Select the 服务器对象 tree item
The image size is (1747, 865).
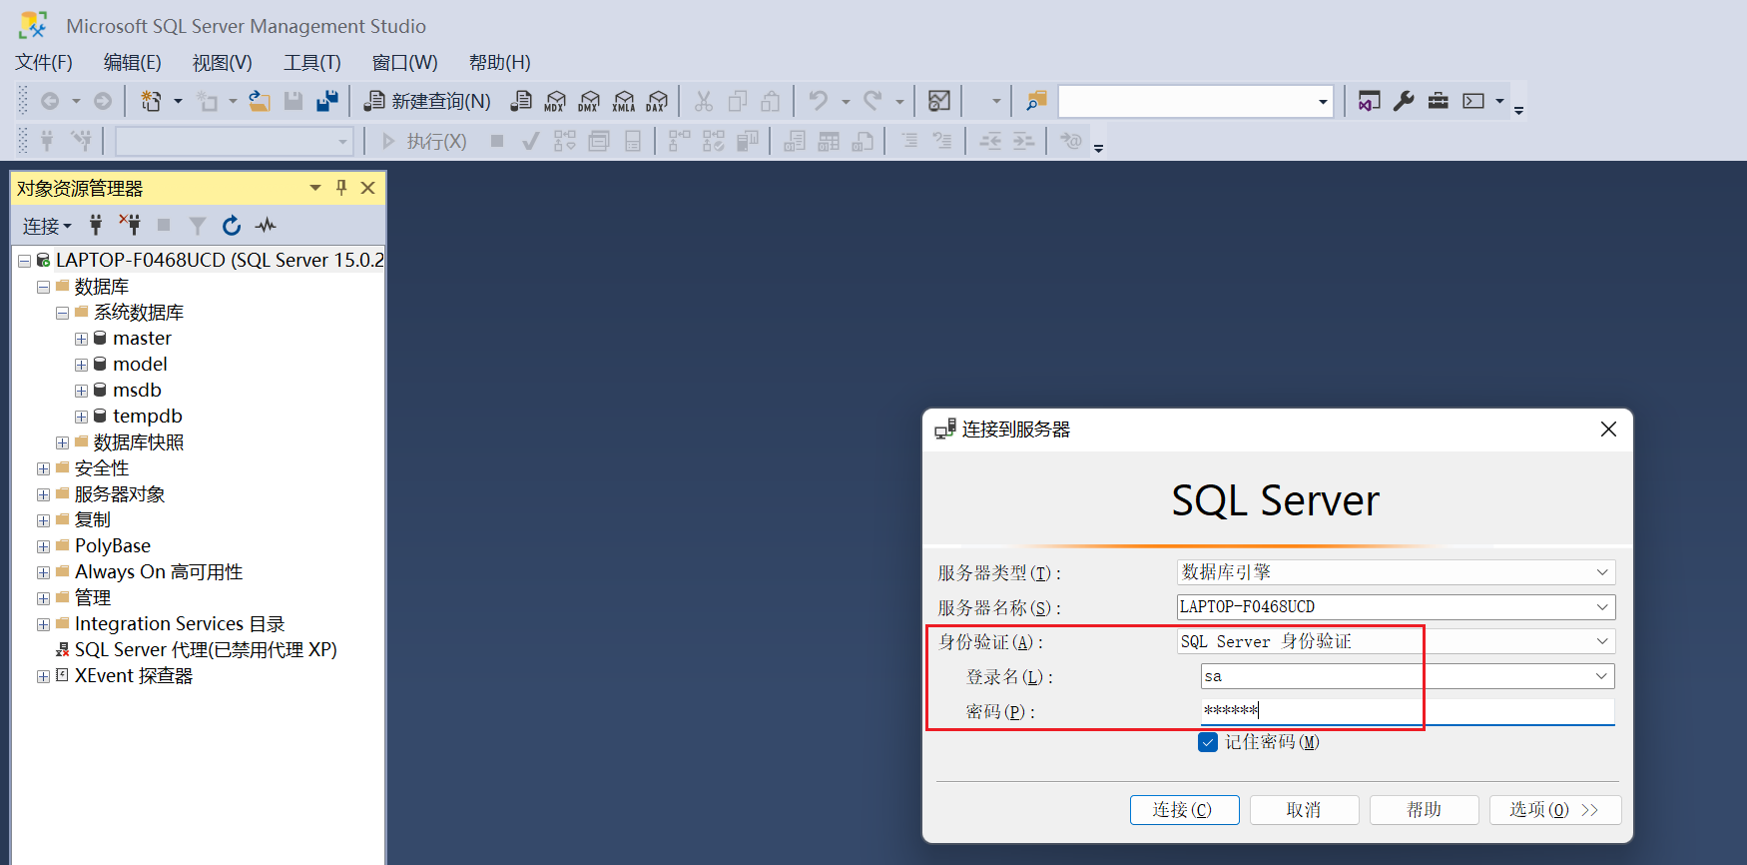(120, 494)
